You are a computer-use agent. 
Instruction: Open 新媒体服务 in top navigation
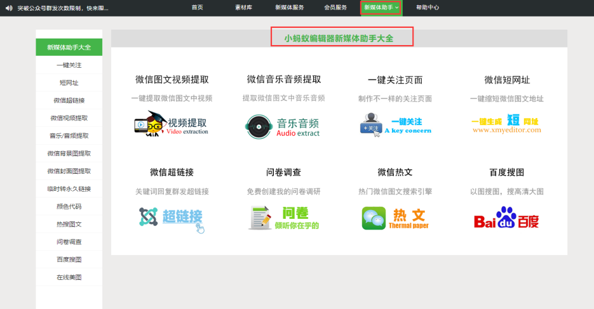289,8
